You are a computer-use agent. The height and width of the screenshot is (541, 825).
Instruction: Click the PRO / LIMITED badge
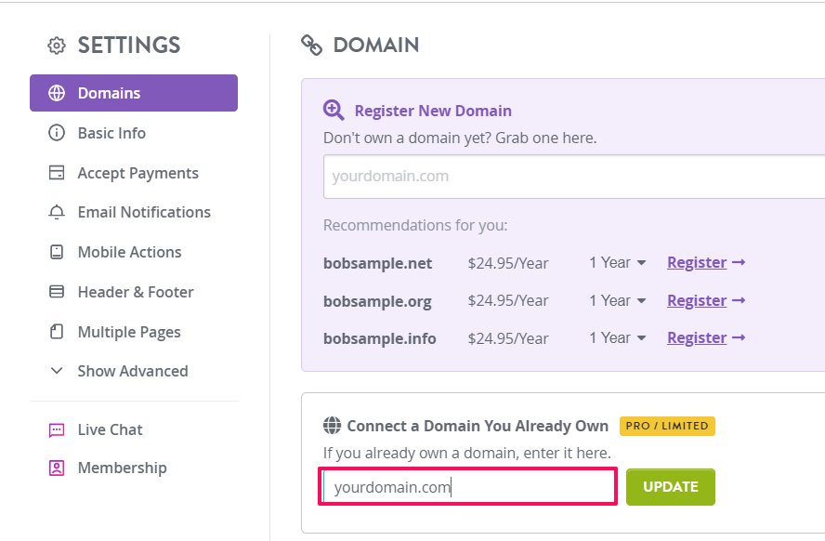coord(667,426)
